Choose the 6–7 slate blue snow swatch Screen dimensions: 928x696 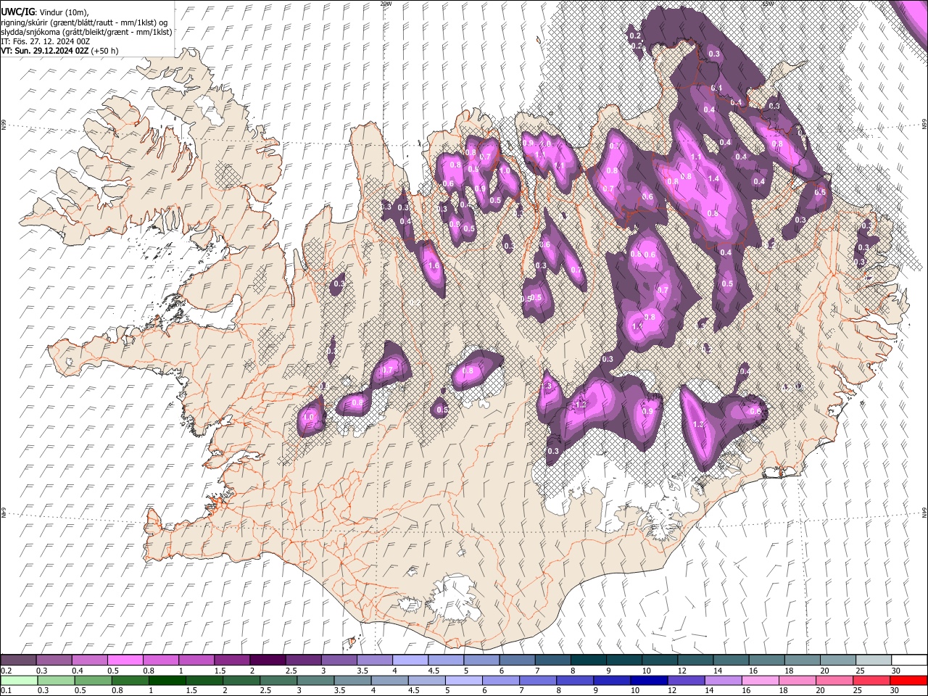pyautogui.click(x=518, y=660)
